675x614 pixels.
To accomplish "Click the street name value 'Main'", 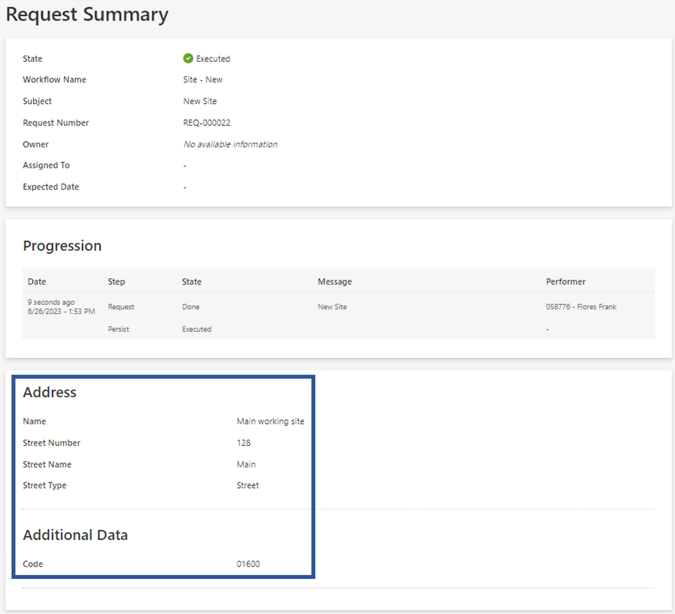I will pos(246,465).
